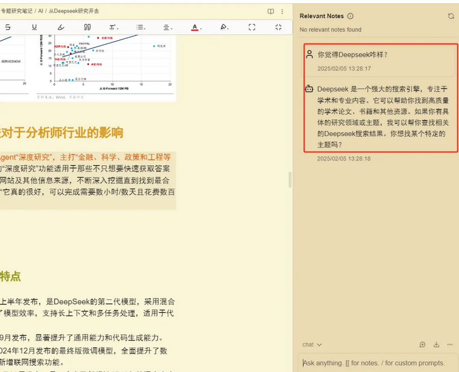Open the editor's three-dot menu

(x=281, y=11)
